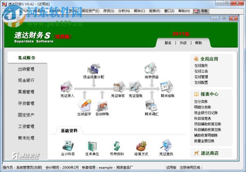Click the 帐套信息 example status entry
Viewport: 246px width, 172px height.
(x=107, y=167)
